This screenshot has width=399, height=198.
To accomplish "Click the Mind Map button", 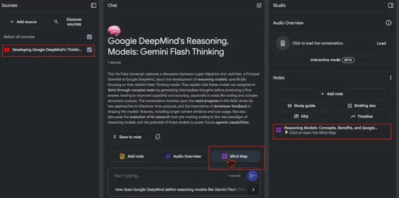I will (235, 156).
